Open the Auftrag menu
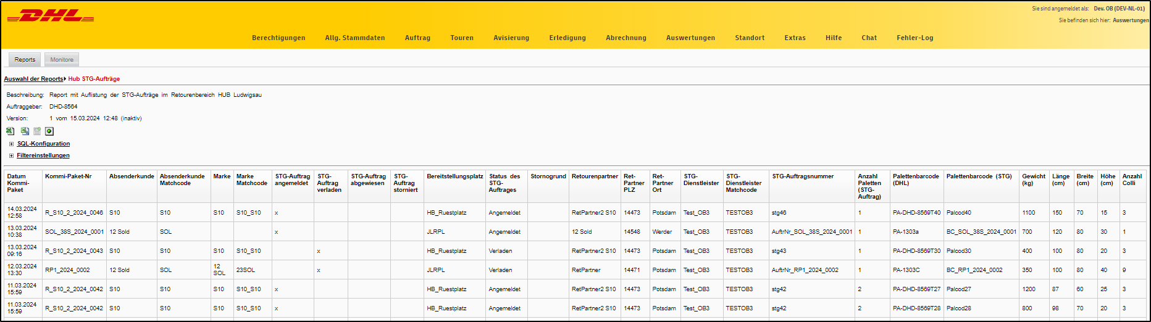This screenshot has width=1151, height=322. [417, 38]
